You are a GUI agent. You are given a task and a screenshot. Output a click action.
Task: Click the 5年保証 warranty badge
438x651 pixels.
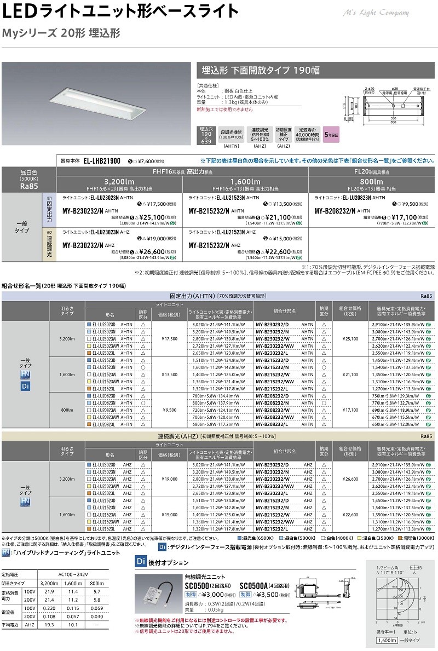coord(331,135)
